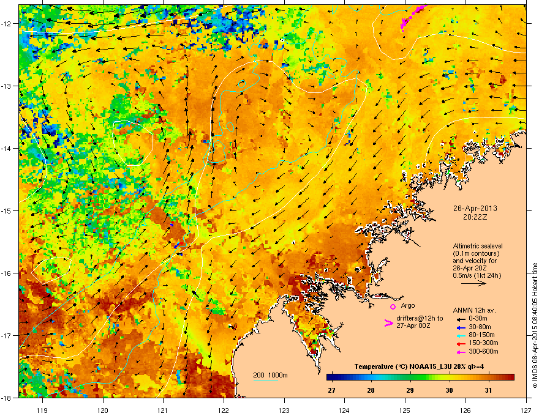This screenshot has width=539, height=416.
Task: Click the magenta drifters chevron symbol
Action: click(388, 322)
